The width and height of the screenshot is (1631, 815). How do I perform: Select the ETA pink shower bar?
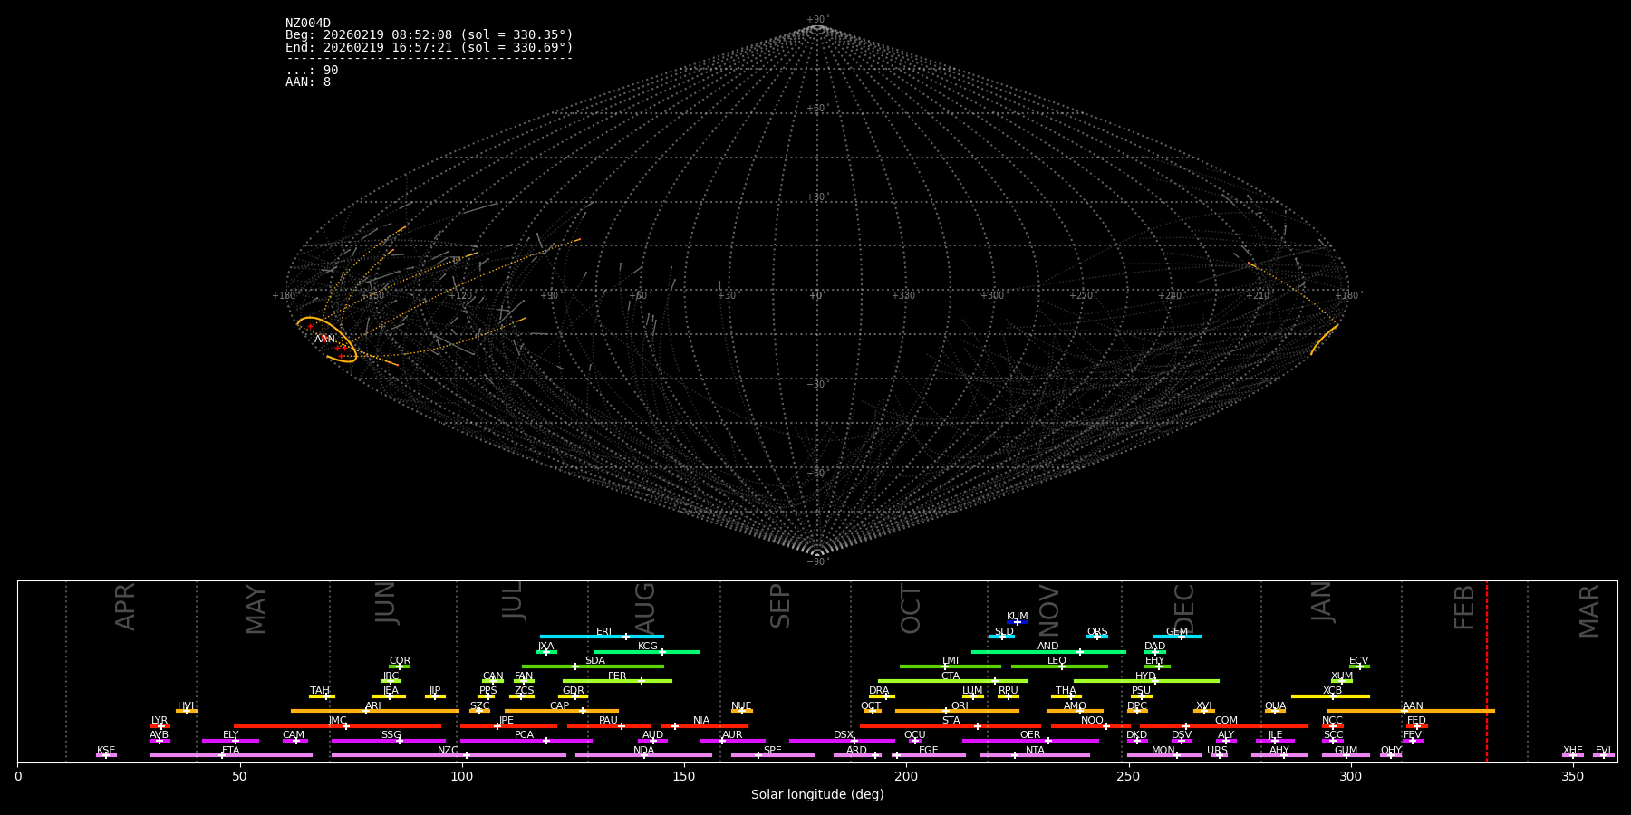[231, 755]
